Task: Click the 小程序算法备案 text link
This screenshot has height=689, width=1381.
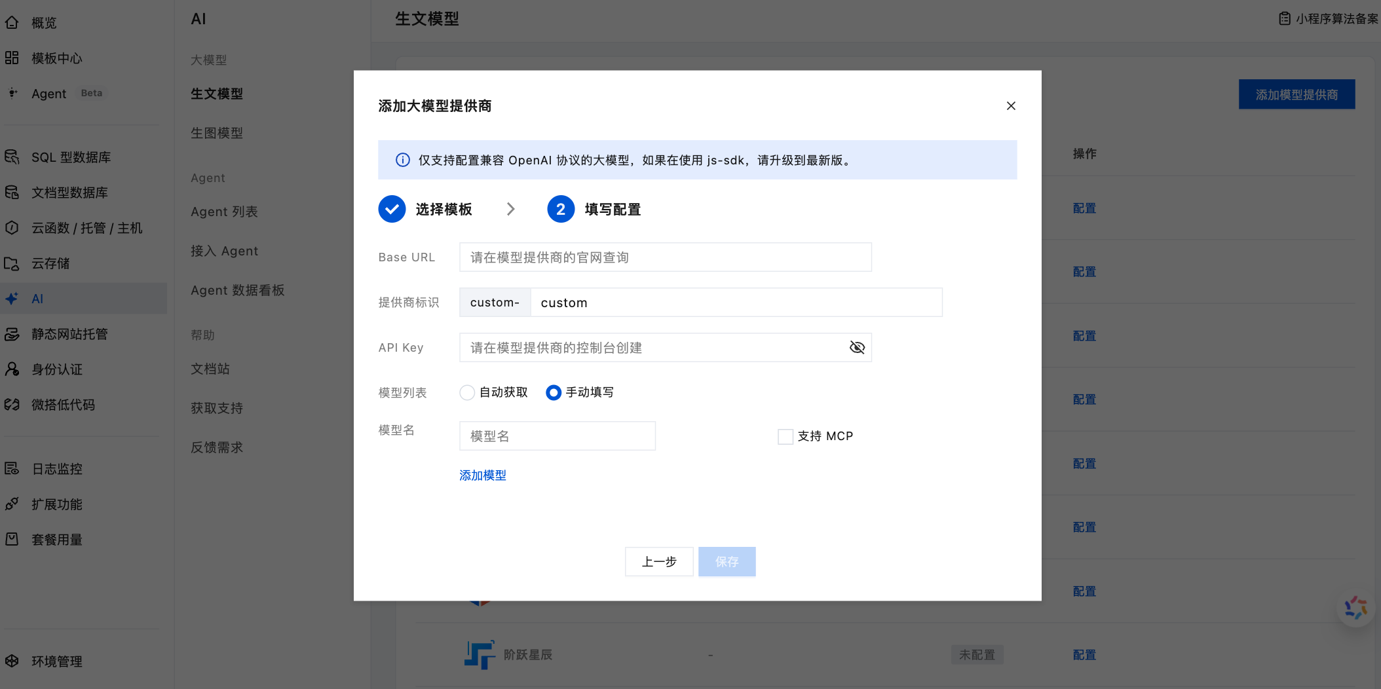Action: click(1336, 19)
